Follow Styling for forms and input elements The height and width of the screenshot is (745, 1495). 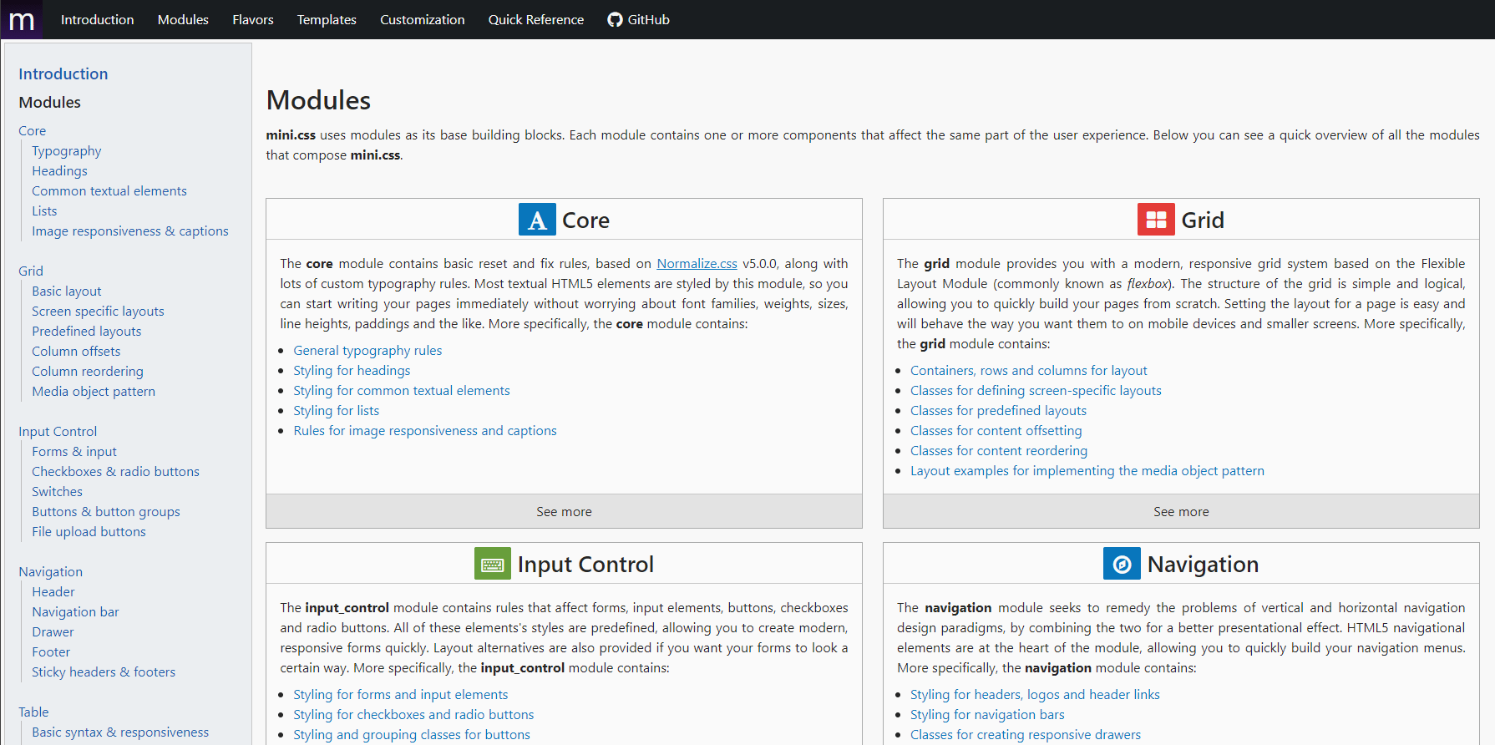coord(401,695)
